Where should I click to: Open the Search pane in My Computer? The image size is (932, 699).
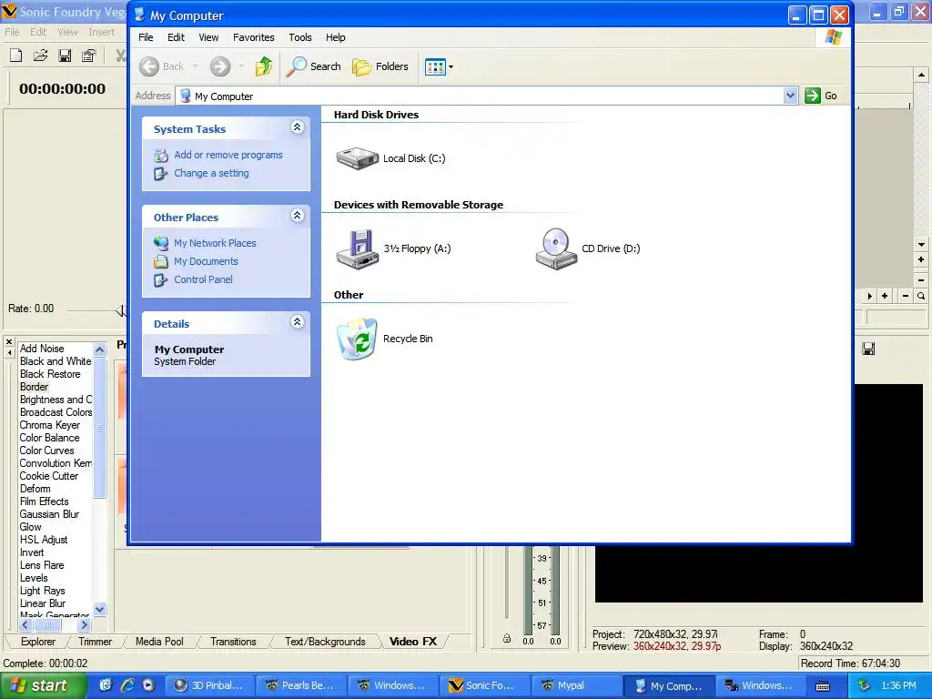313,66
